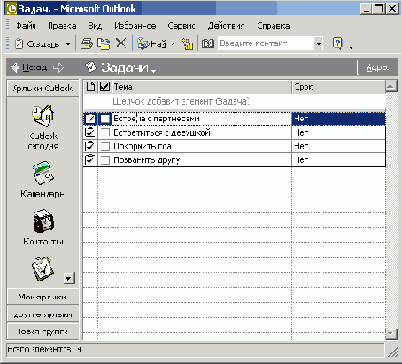
Task: Click the Delete X icon in the toolbar
Action: pos(120,43)
